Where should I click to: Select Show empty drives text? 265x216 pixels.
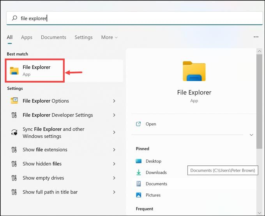point(43,178)
